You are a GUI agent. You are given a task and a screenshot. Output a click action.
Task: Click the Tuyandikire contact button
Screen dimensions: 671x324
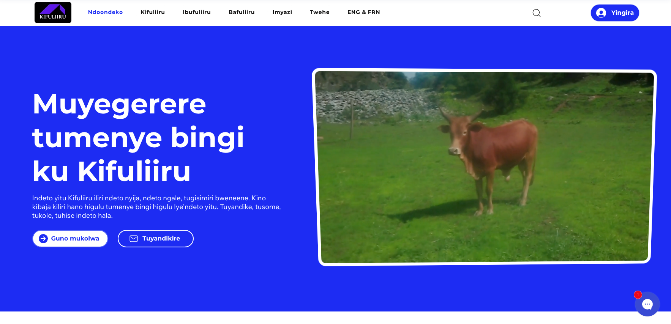pyautogui.click(x=156, y=239)
